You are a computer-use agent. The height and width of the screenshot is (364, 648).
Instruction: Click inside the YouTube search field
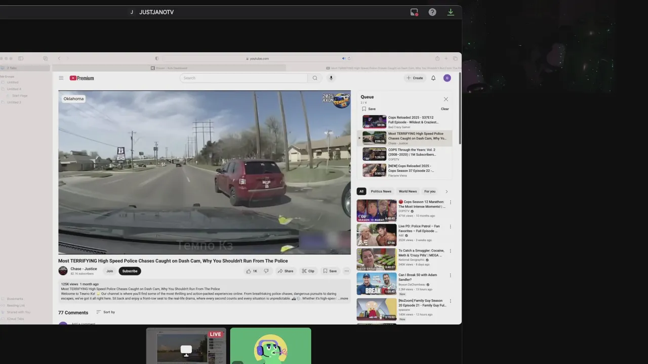(244, 78)
